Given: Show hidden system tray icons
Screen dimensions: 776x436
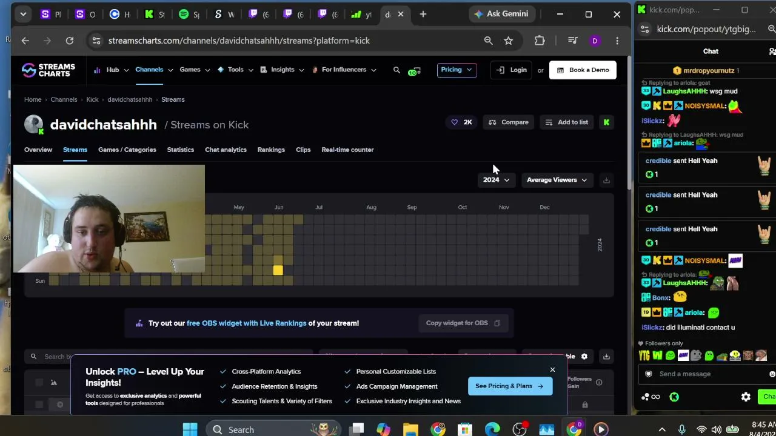Looking at the screenshot, I should (662, 429).
